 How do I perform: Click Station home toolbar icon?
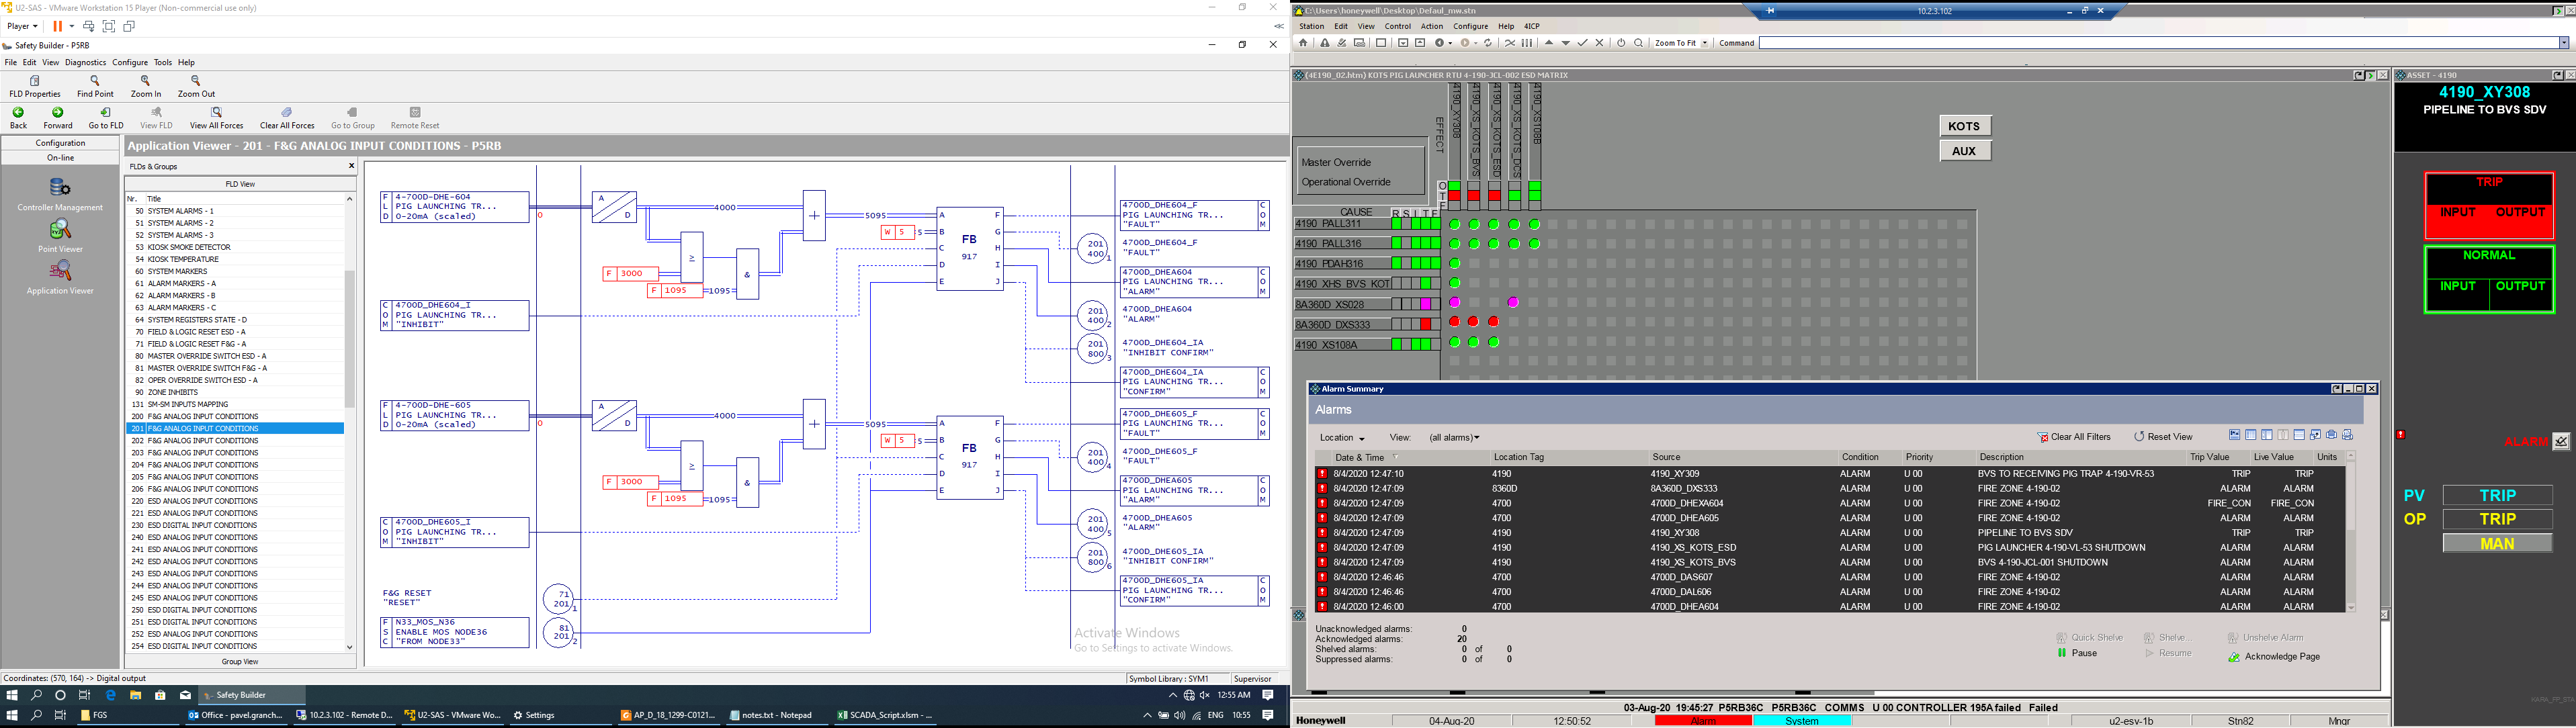tap(1303, 43)
